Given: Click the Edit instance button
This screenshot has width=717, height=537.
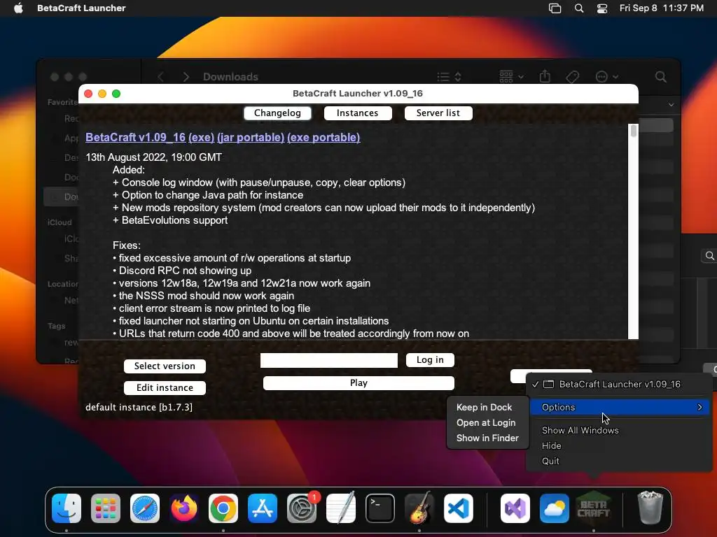Looking at the screenshot, I should coord(165,387).
